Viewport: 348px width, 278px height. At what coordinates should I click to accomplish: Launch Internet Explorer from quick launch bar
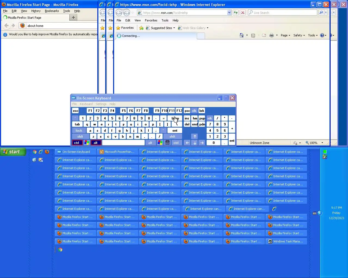tap(41, 152)
